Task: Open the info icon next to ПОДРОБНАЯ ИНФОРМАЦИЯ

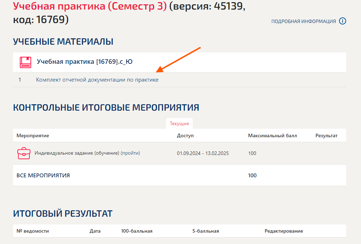Action: (342, 21)
